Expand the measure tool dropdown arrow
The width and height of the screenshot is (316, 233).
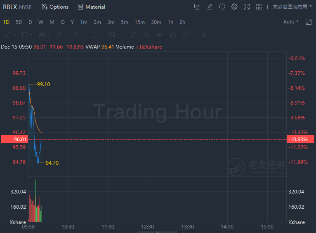click(101, 35)
